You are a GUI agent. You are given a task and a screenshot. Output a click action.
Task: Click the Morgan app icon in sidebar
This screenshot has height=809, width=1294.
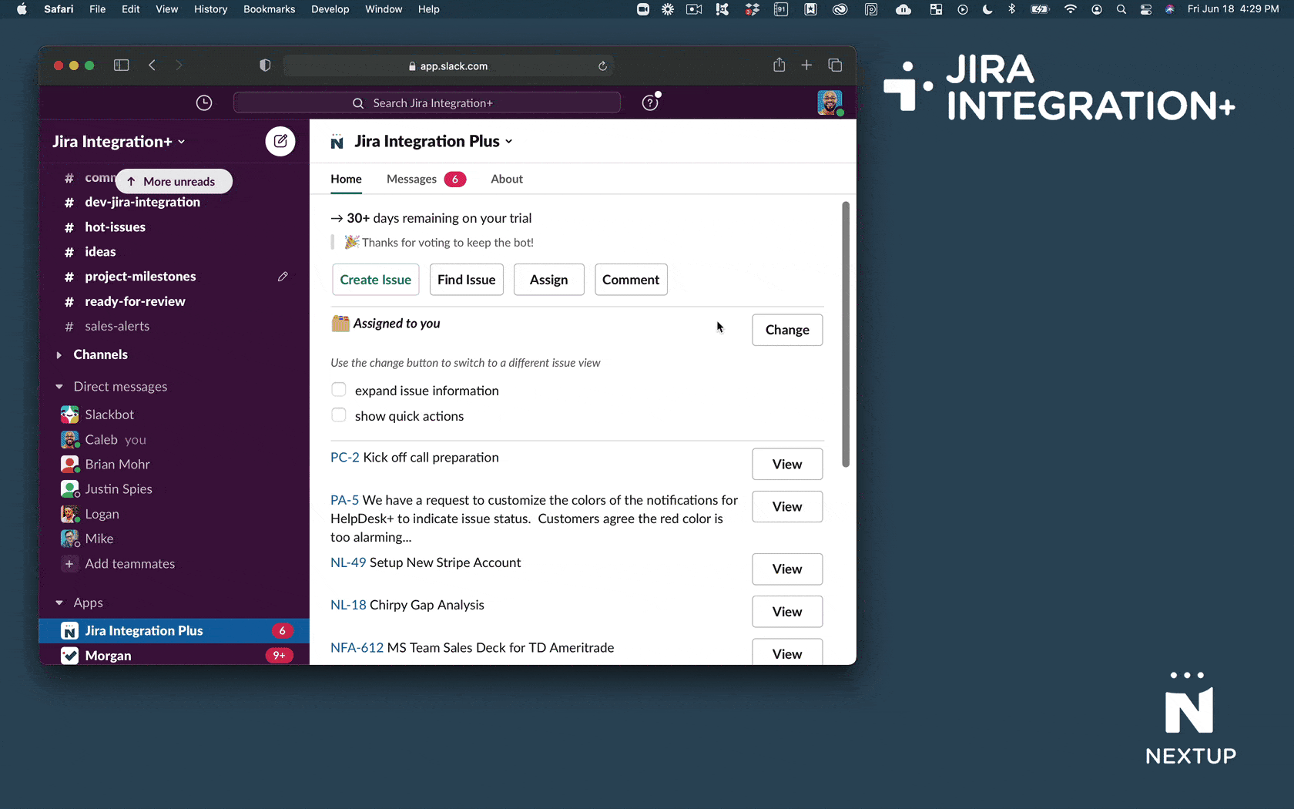tap(69, 656)
